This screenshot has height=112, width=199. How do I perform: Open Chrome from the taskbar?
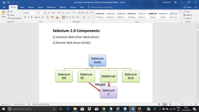click(x=104, y=109)
